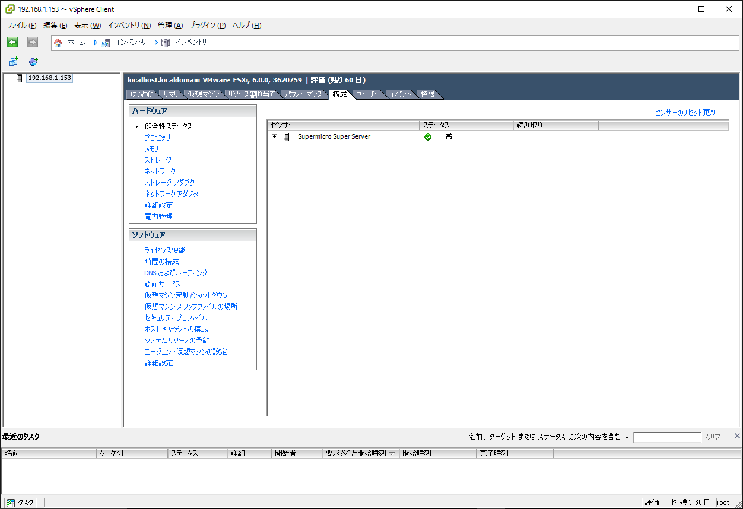The width and height of the screenshot is (743, 509).
Task: Click the green back navigation arrow
Action: click(x=12, y=42)
